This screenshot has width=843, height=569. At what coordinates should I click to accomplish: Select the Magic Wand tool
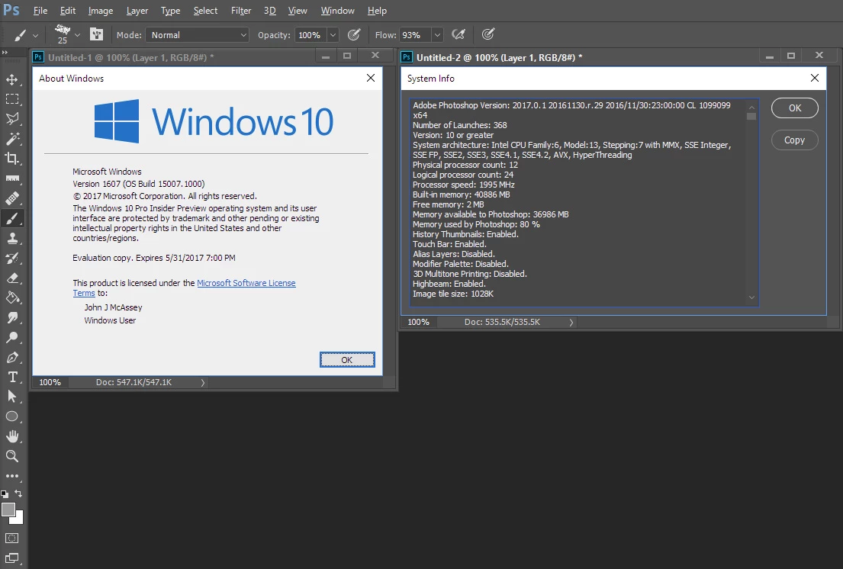coord(12,139)
